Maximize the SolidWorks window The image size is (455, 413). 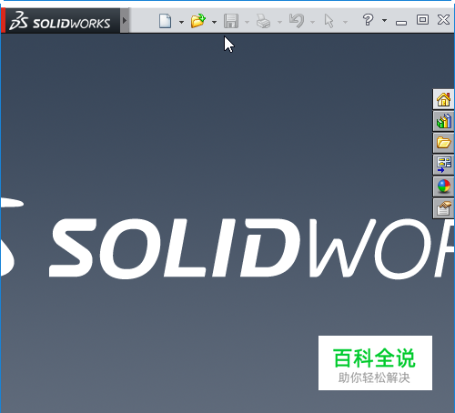pyautogui.click(x=422, y=20)
